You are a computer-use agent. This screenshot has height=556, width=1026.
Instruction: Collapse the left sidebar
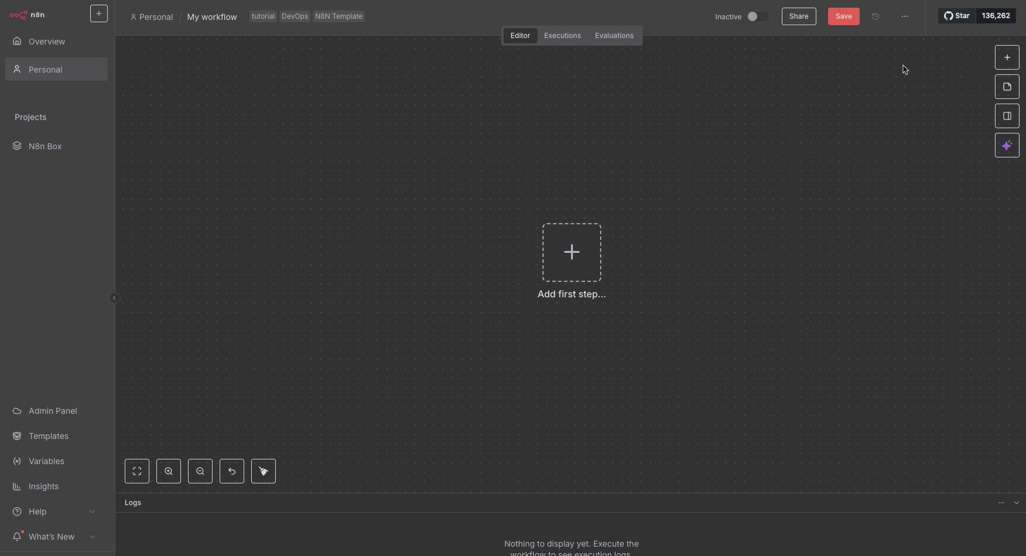coord(114,298)
